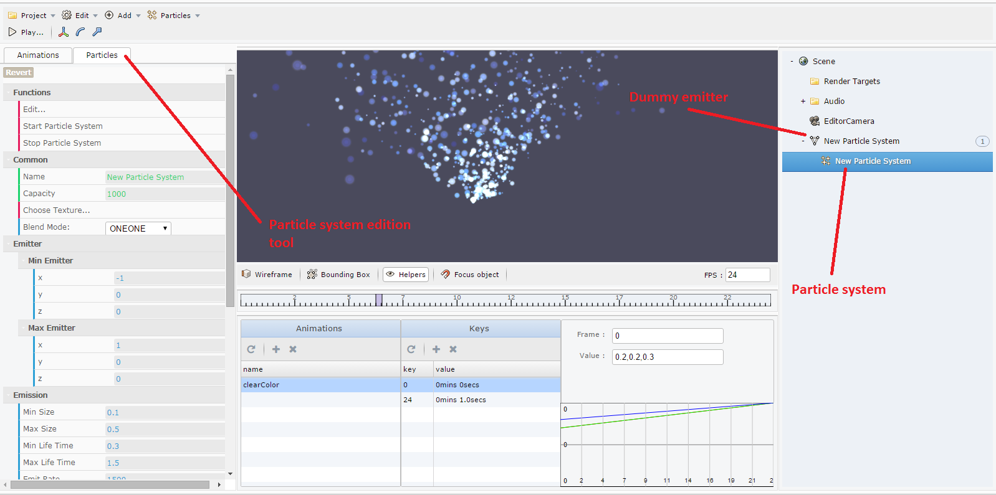Select the rotation gizmo tool
Screen dimensions: 996x495
(x=80, y=32)
